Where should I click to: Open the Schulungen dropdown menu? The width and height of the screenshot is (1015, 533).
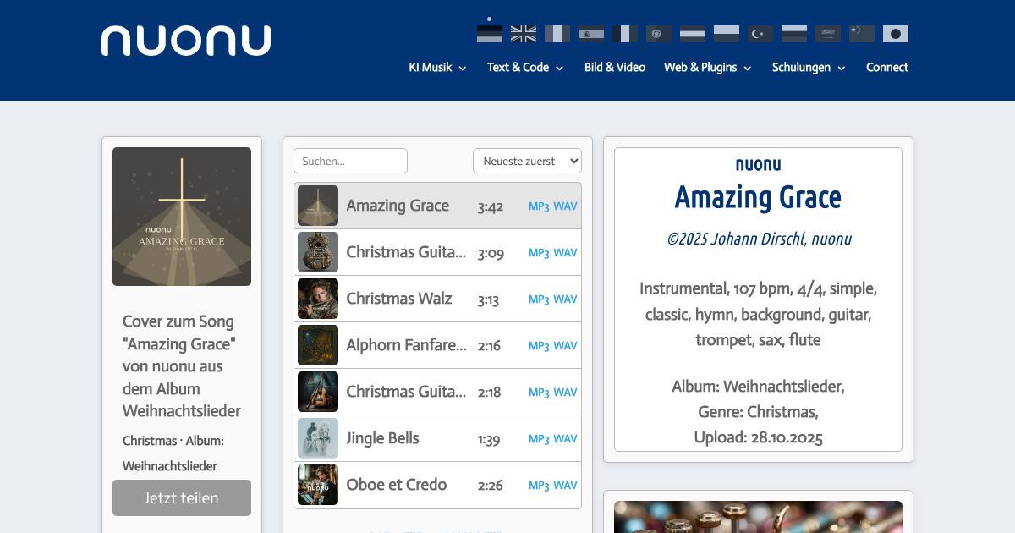click(809, 68)
